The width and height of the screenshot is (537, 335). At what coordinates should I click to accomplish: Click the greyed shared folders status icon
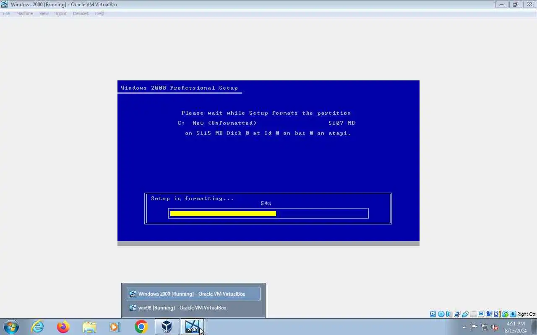click(473, 314)
